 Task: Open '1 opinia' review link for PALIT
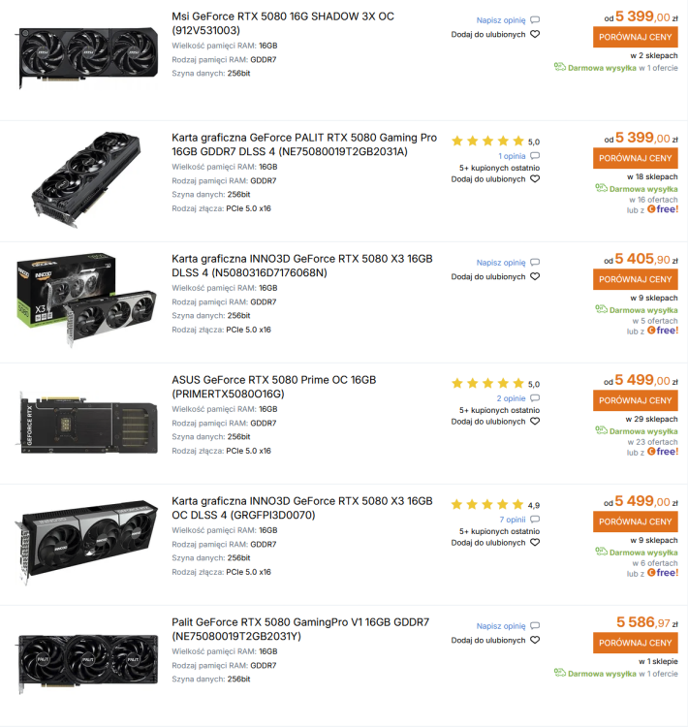click(x=512, y=156)
